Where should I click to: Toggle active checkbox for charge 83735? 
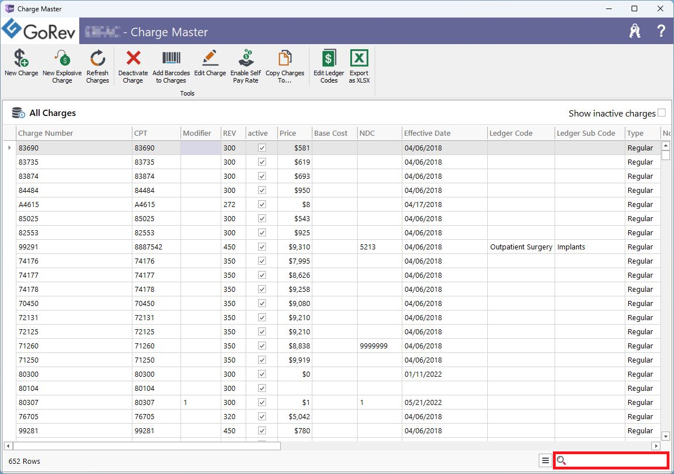pyautogui.click(x=262, y=162)
